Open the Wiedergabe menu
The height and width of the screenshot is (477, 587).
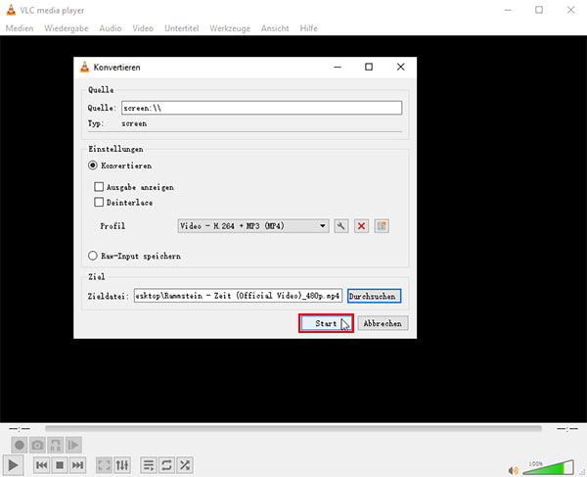[x=67, y=28]
